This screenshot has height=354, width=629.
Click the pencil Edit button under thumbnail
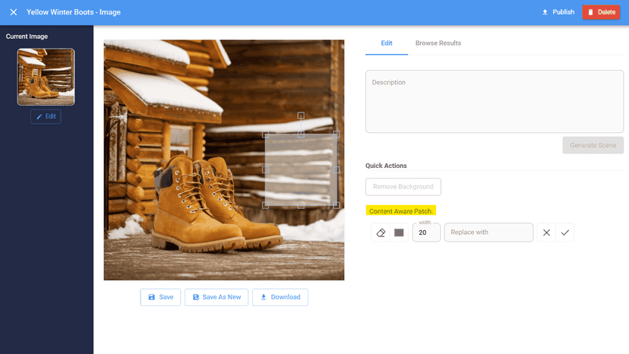(x=46, y=116)
